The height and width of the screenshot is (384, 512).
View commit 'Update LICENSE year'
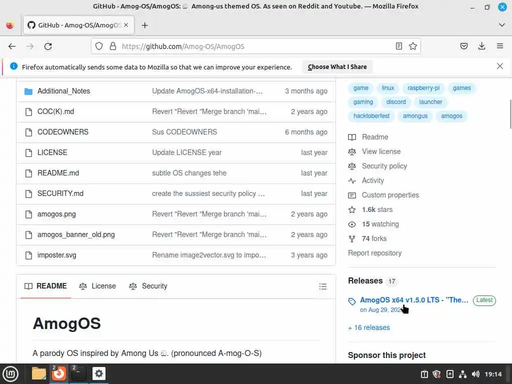point(187,152)
